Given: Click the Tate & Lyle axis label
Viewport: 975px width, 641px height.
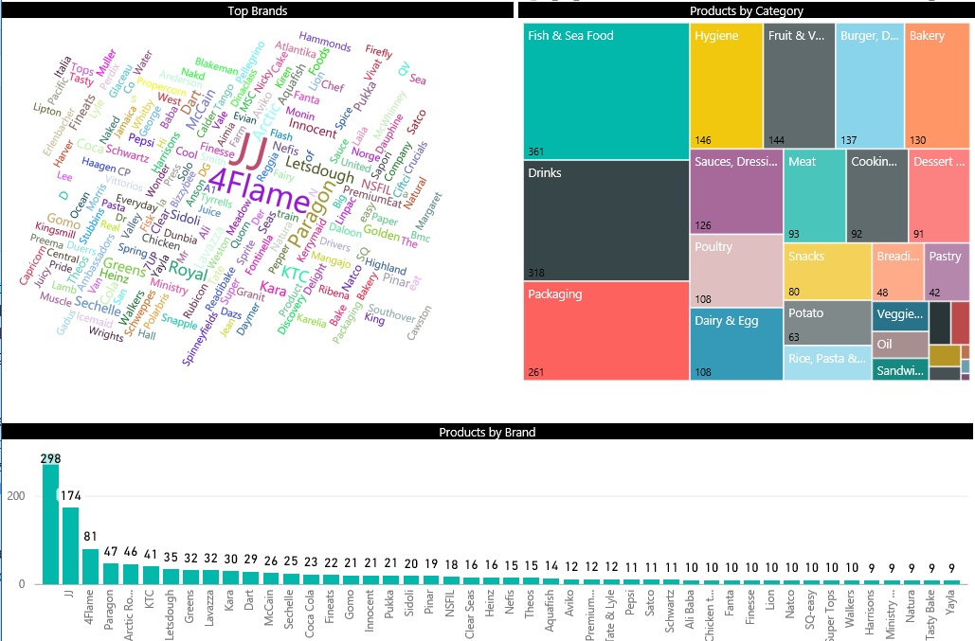Looking at the screenshot, I should 610,614.
